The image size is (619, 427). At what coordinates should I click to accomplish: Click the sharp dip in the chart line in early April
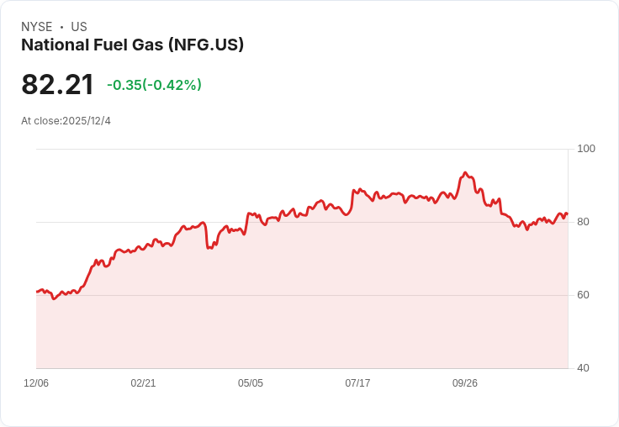click(x=208, y=247)
